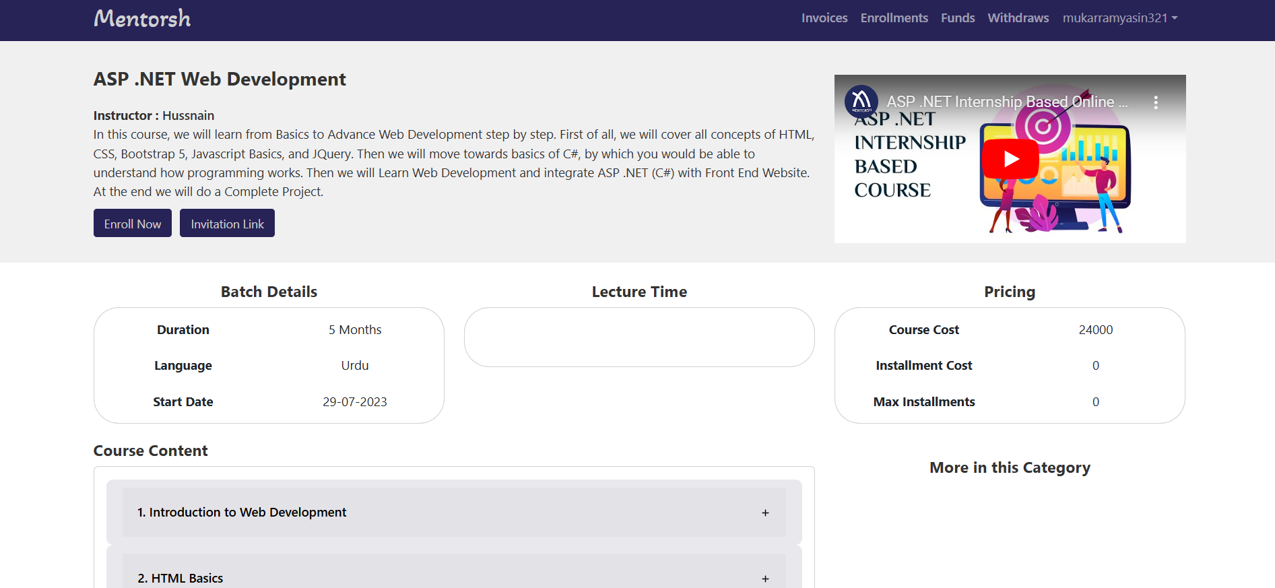Click the More in this Category heading
Viewport: 1275px width, 588px height.
point(1009,468)
